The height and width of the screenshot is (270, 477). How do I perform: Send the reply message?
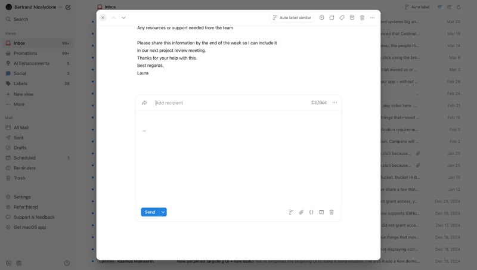pyautogui.click(x=150, y=212)
